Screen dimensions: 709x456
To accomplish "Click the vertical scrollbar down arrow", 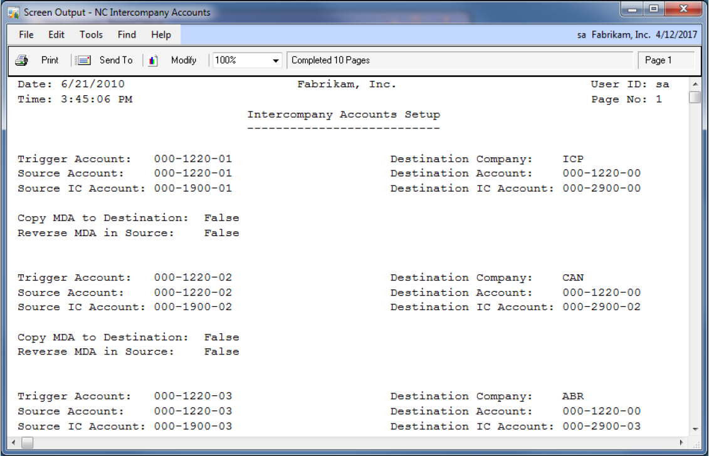I will click(695, 429).
